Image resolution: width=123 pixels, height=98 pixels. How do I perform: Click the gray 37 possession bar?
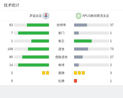(x=81, y=25)
